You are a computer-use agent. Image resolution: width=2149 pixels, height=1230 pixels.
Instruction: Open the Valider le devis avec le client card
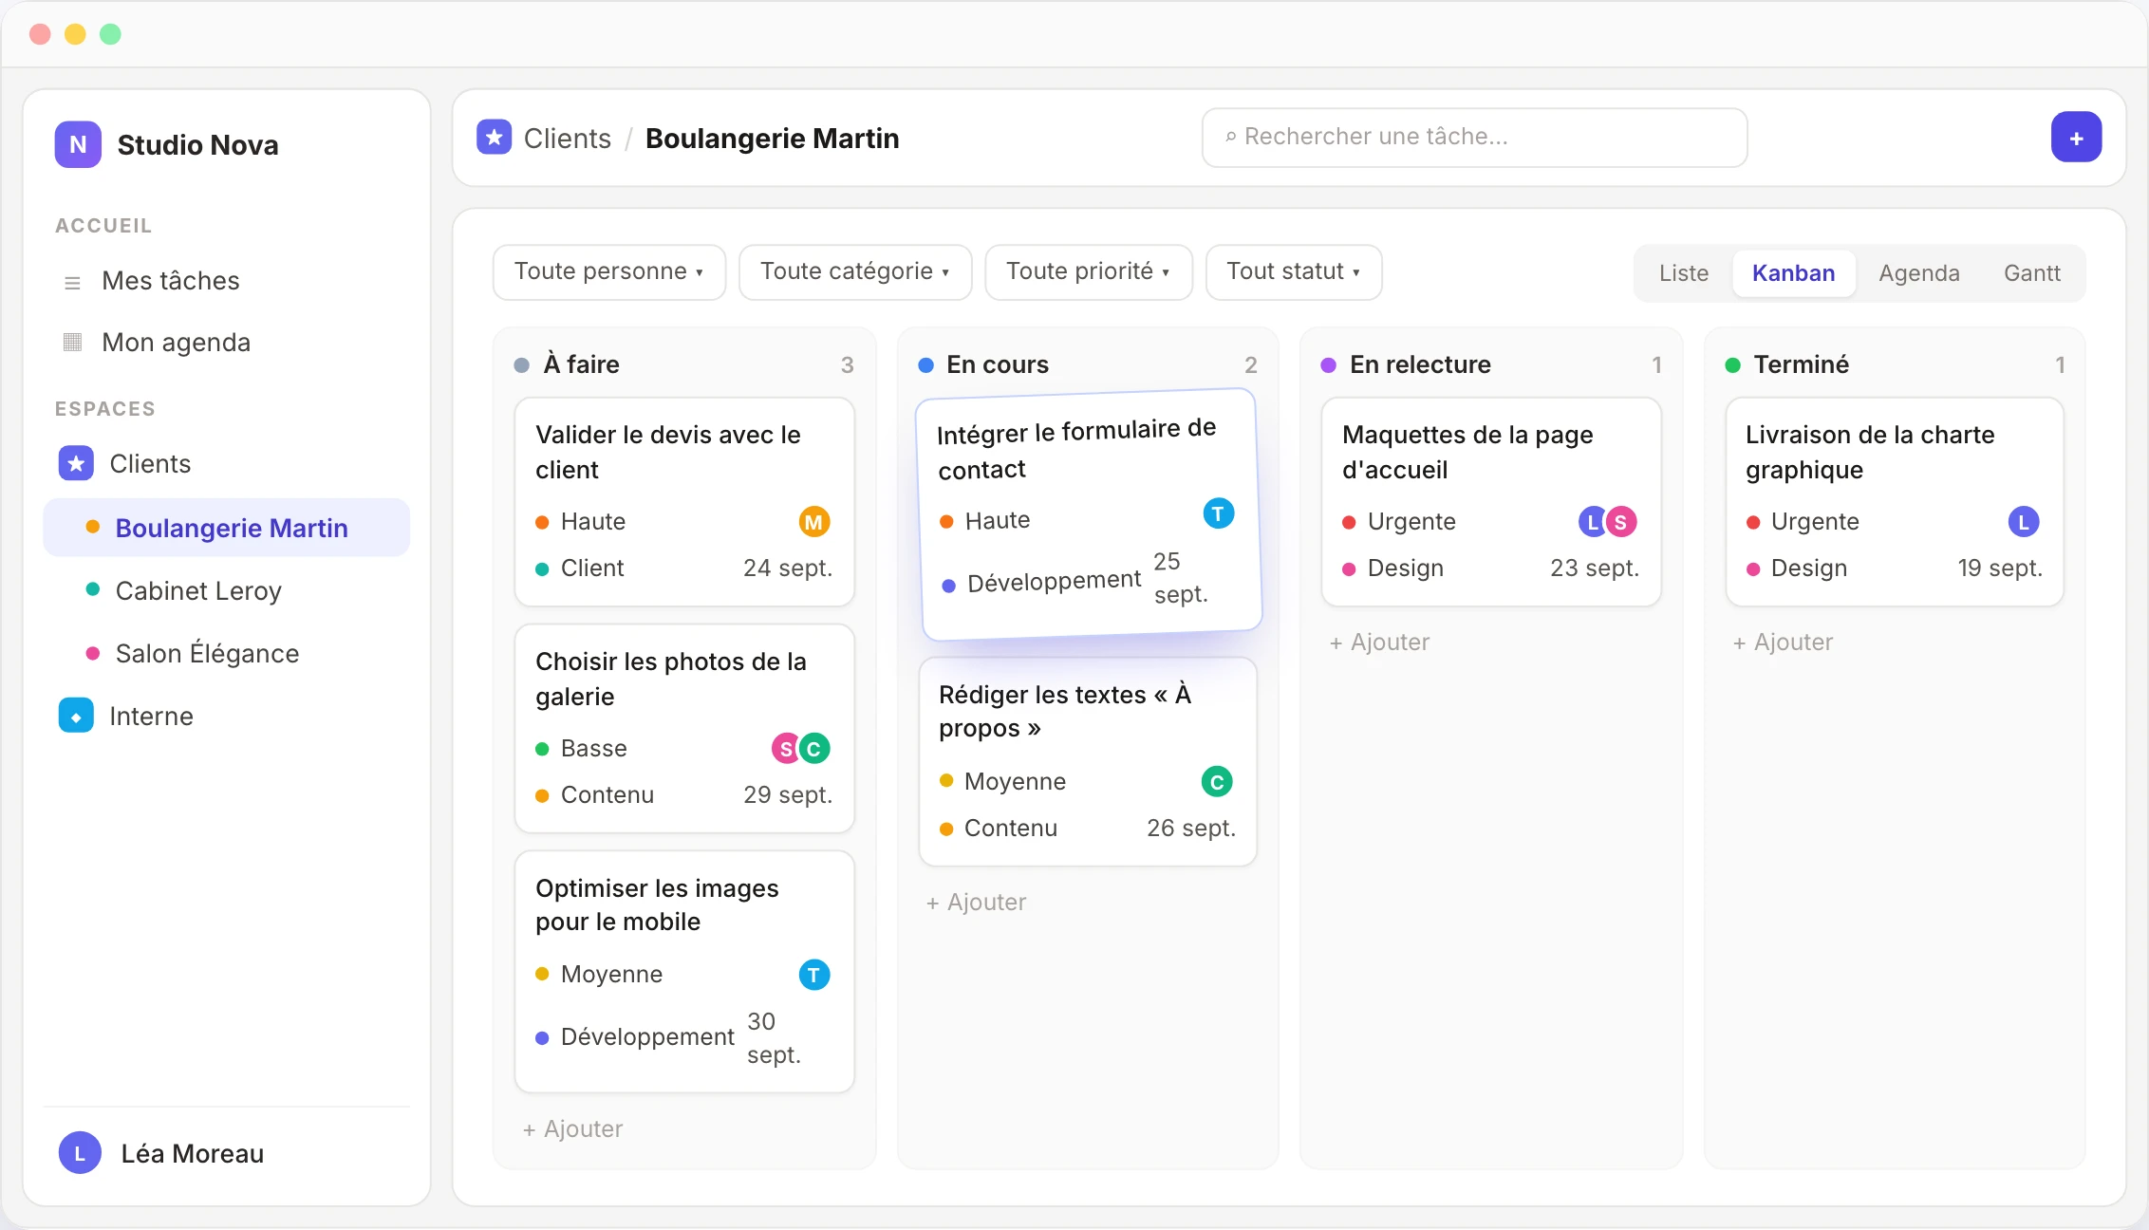pos(684,502)
